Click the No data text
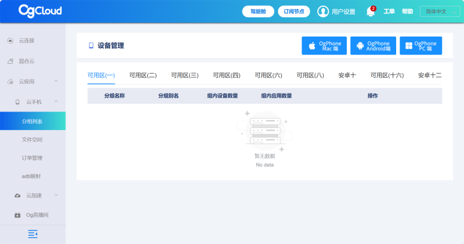The image size is (464, 244). [x=264, y=165]
